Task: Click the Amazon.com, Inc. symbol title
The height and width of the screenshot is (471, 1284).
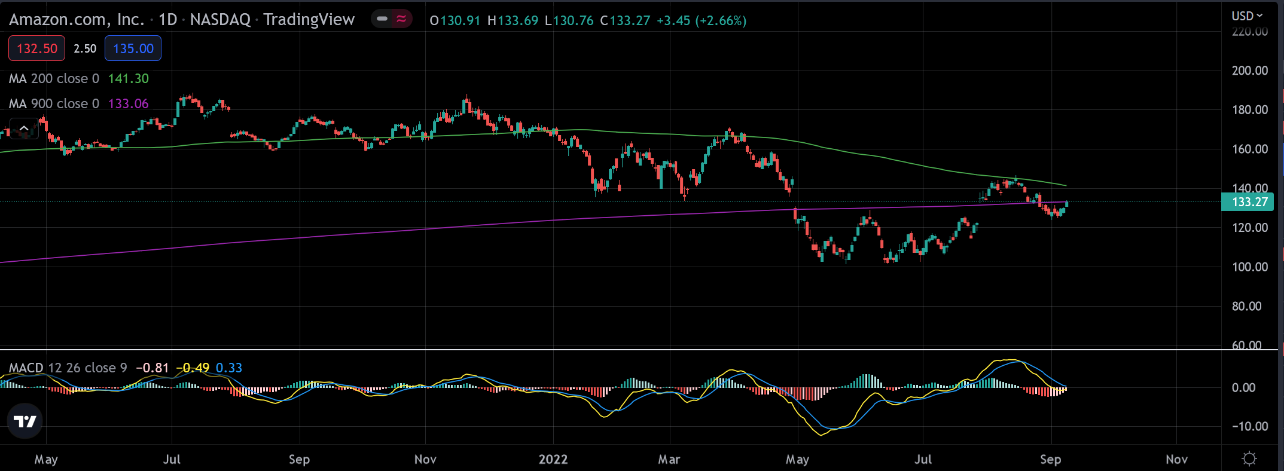Action: (x=77, y=20)
